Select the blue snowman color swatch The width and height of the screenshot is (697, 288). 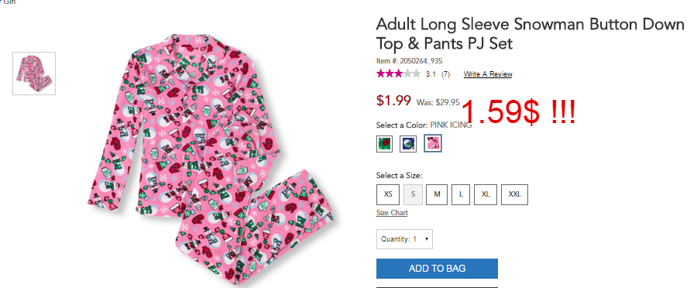(408, 143)
